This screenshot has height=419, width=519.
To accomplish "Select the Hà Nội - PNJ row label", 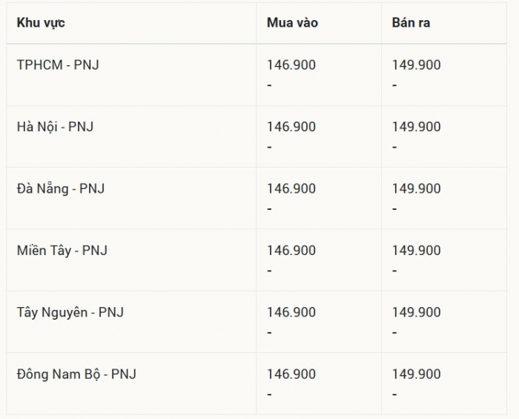I will pos(56,126).
